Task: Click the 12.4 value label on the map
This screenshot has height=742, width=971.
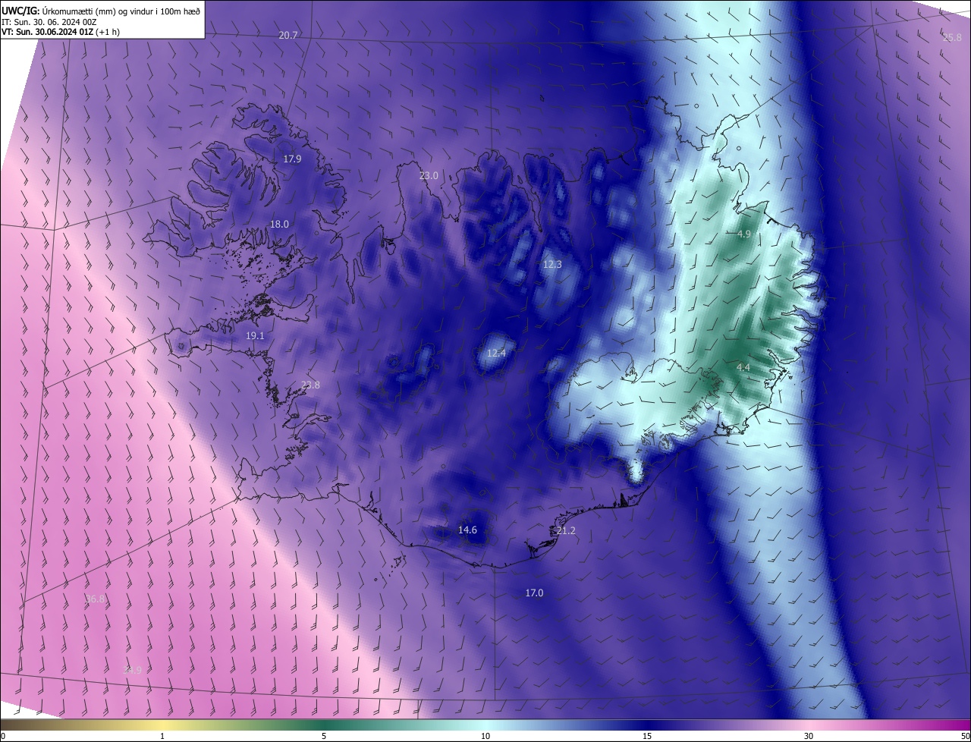Action: [x=496, y=354]
